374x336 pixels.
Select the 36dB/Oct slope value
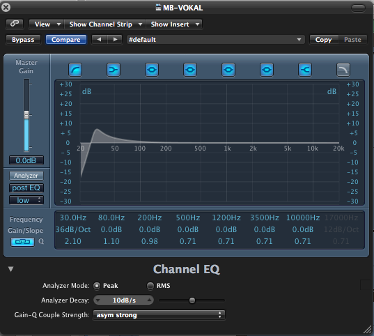click(x=73, y=229)
